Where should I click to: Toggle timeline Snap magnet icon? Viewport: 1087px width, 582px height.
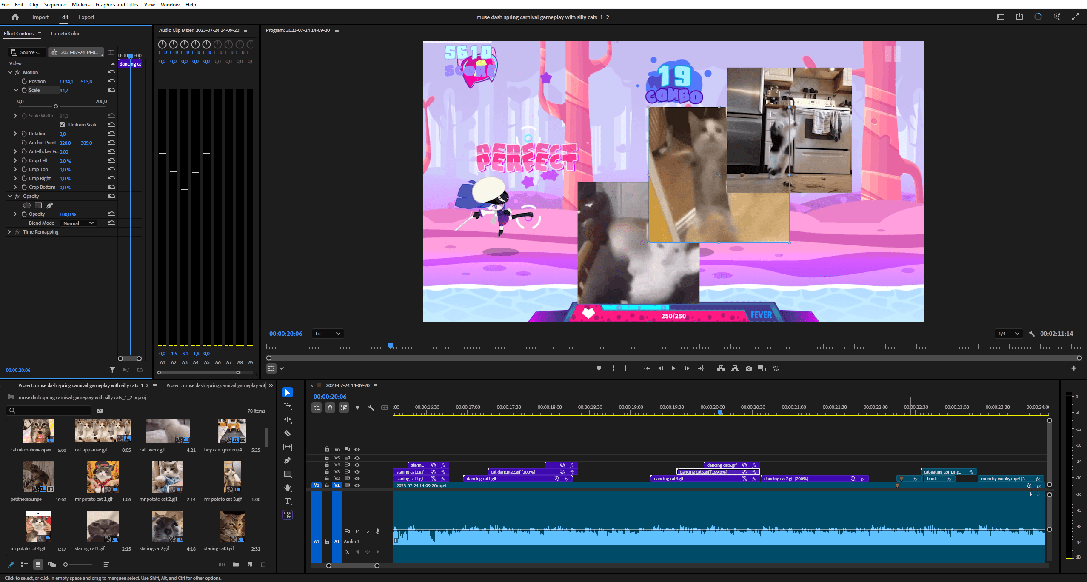click(330, 408)
